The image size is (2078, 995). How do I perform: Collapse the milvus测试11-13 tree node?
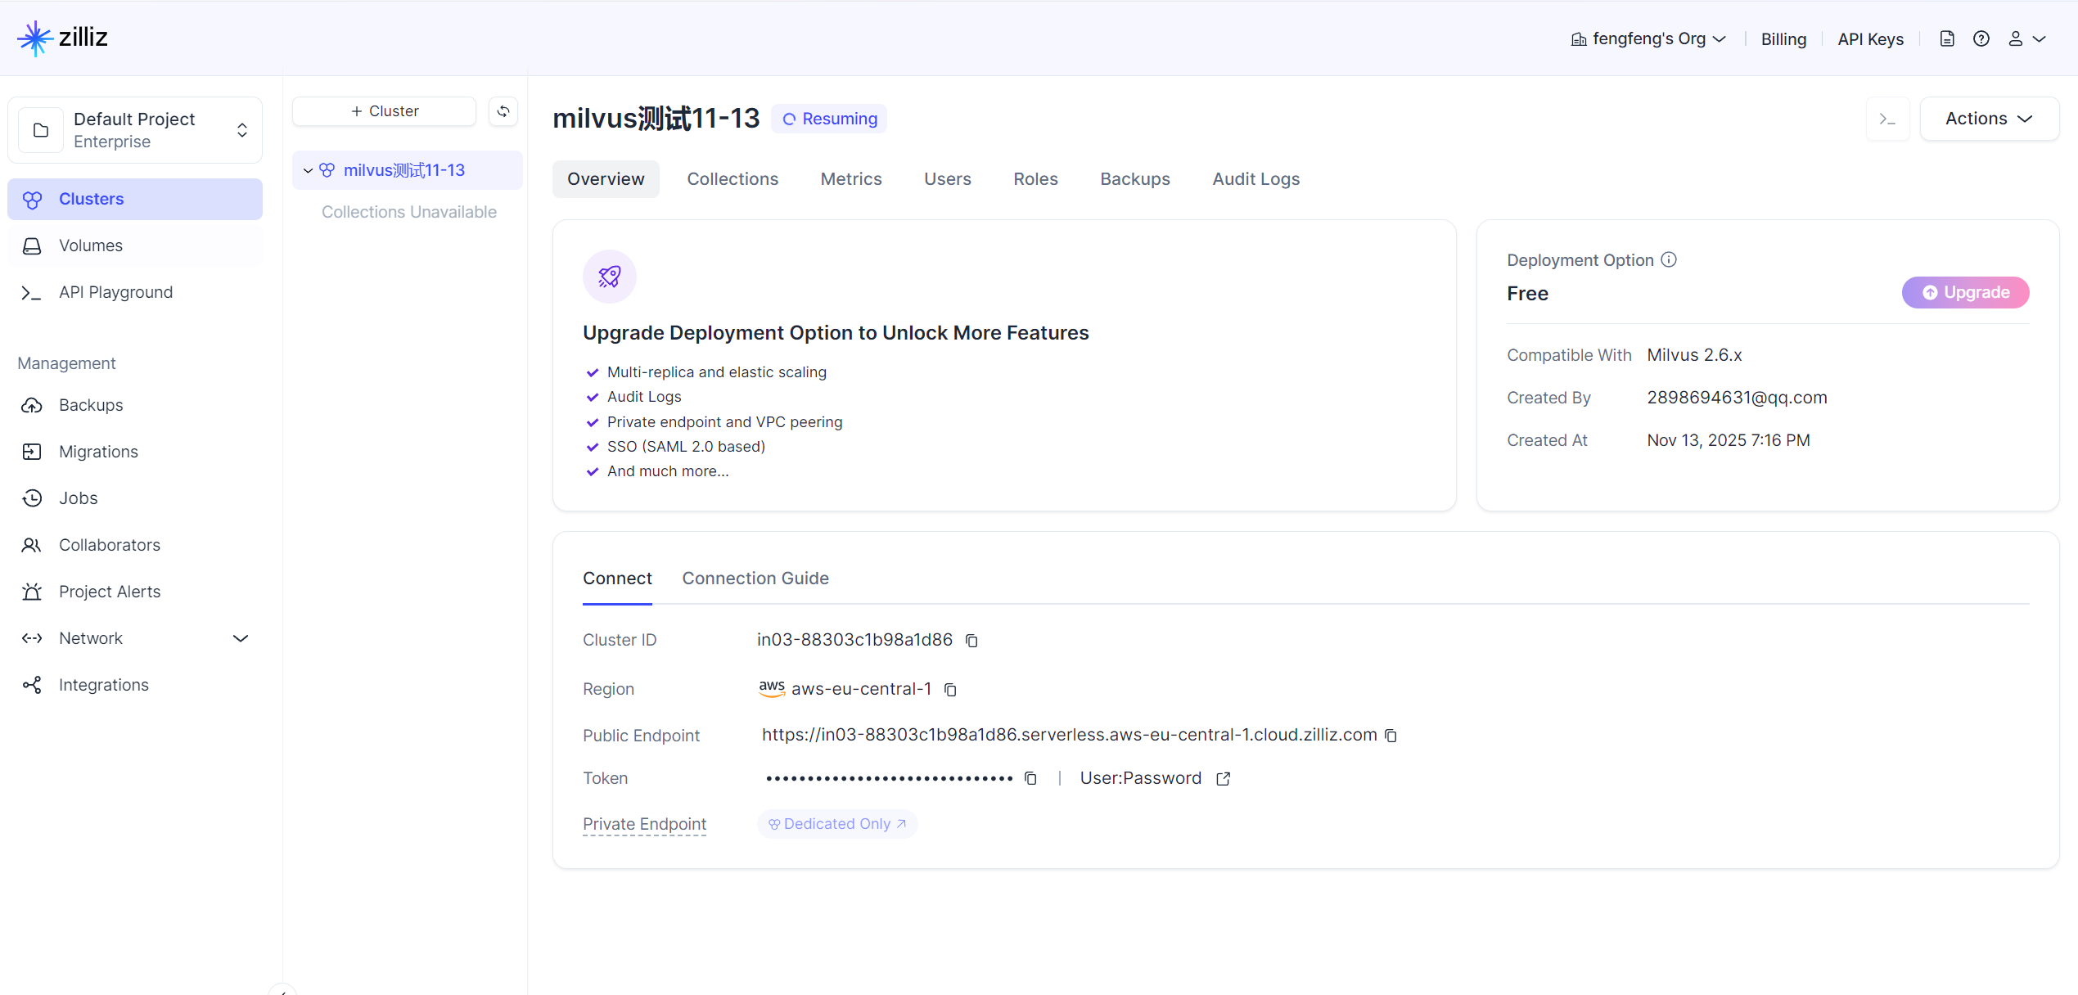(x=308, y=170)
